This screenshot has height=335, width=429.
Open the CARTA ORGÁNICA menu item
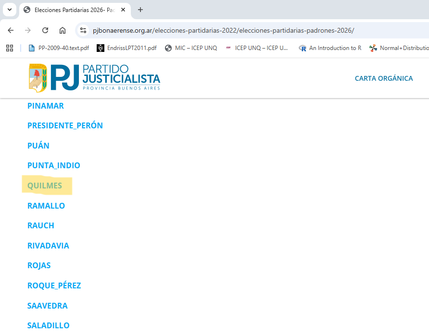(x=383, y=78)
